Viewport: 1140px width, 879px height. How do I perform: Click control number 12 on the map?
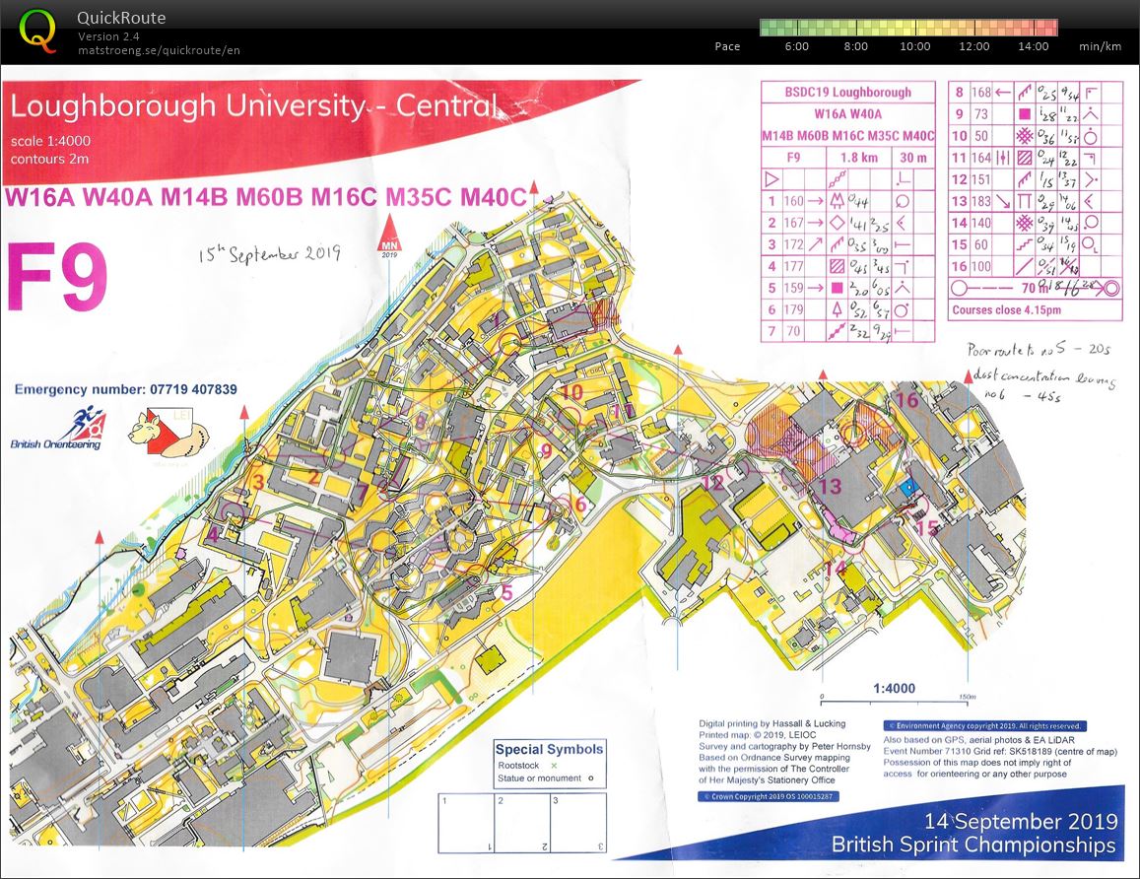pos(712,483)
